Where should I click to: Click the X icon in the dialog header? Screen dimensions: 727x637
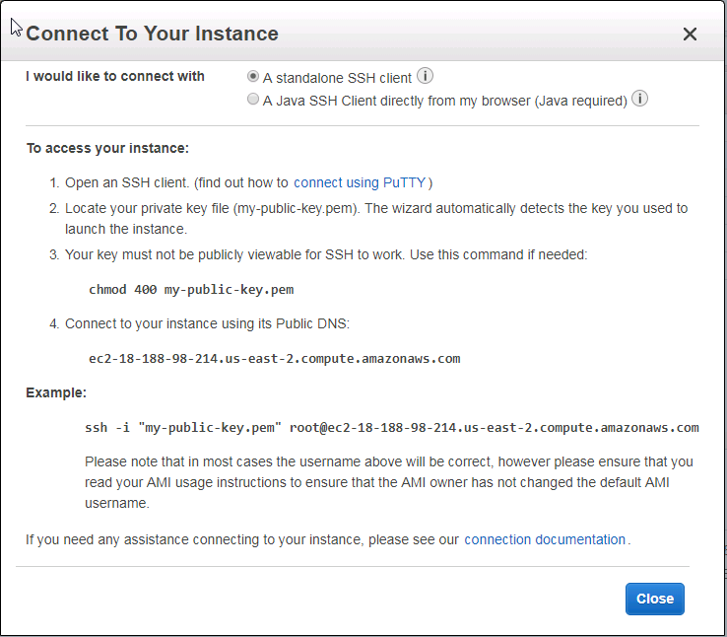point(690,35)
